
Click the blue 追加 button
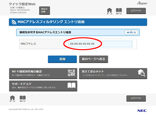62,59
